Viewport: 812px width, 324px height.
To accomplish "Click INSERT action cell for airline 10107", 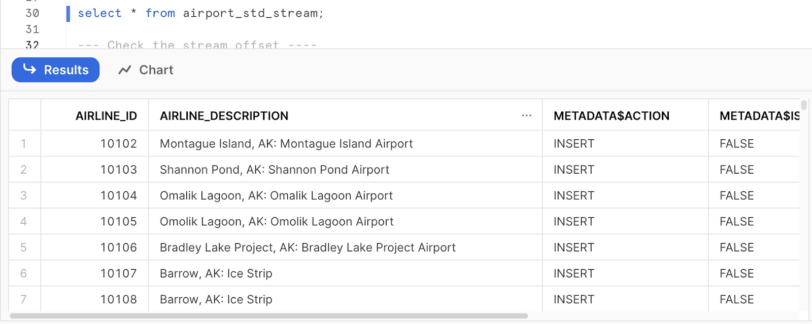I will click(574, 273).
